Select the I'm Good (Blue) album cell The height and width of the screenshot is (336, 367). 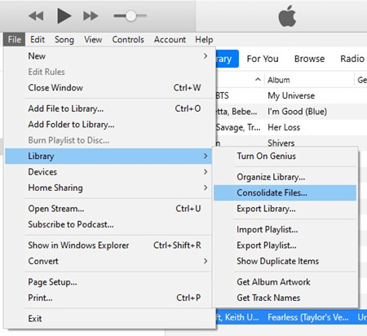tap(297, 112)
